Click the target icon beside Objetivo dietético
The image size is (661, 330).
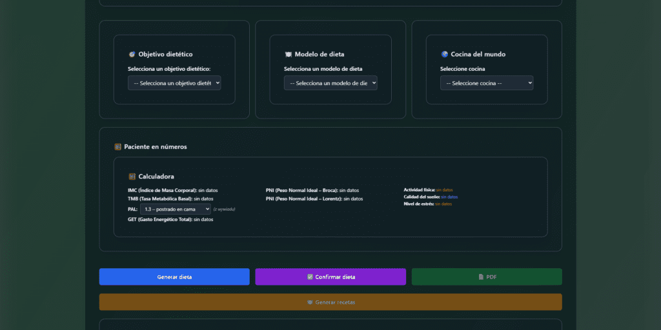coord(132,55)
